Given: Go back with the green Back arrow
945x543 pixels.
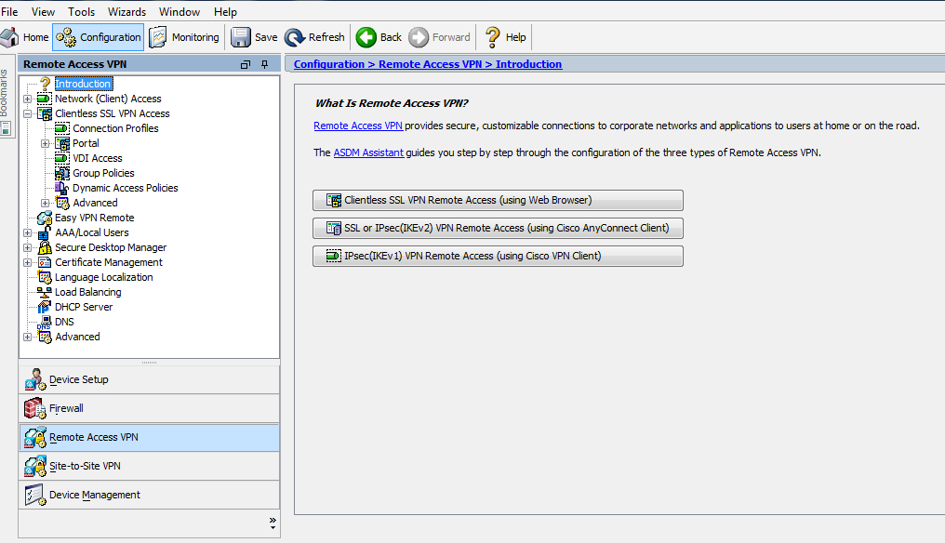Looking at the screenshot, I should [366, 37].
